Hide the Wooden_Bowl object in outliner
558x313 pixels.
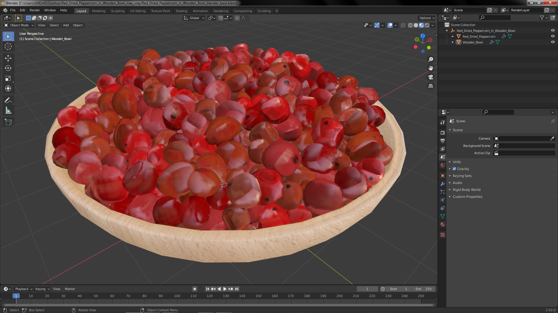pyautogui.click(x=553, y=42)
